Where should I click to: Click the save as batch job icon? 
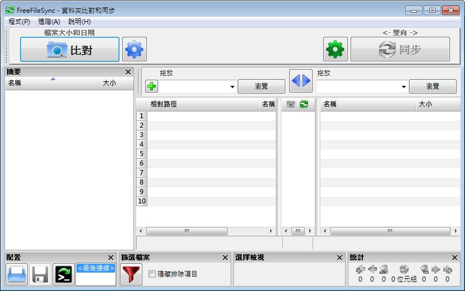[63, 274]
